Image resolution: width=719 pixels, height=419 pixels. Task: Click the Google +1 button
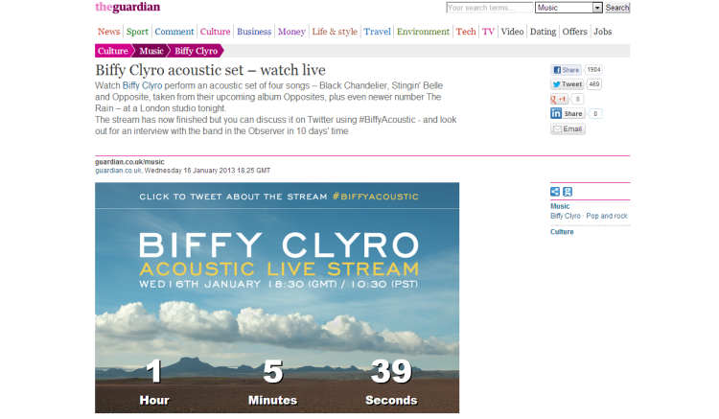(559, 99)
